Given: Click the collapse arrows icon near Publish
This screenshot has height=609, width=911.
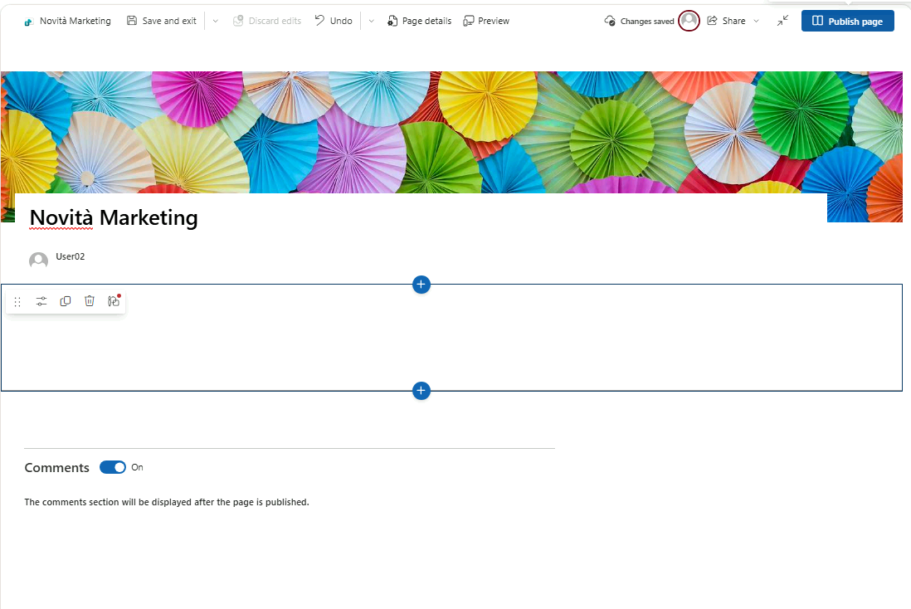Looking at the screenshot, I should pyautogui.click(x=782, y=21).
